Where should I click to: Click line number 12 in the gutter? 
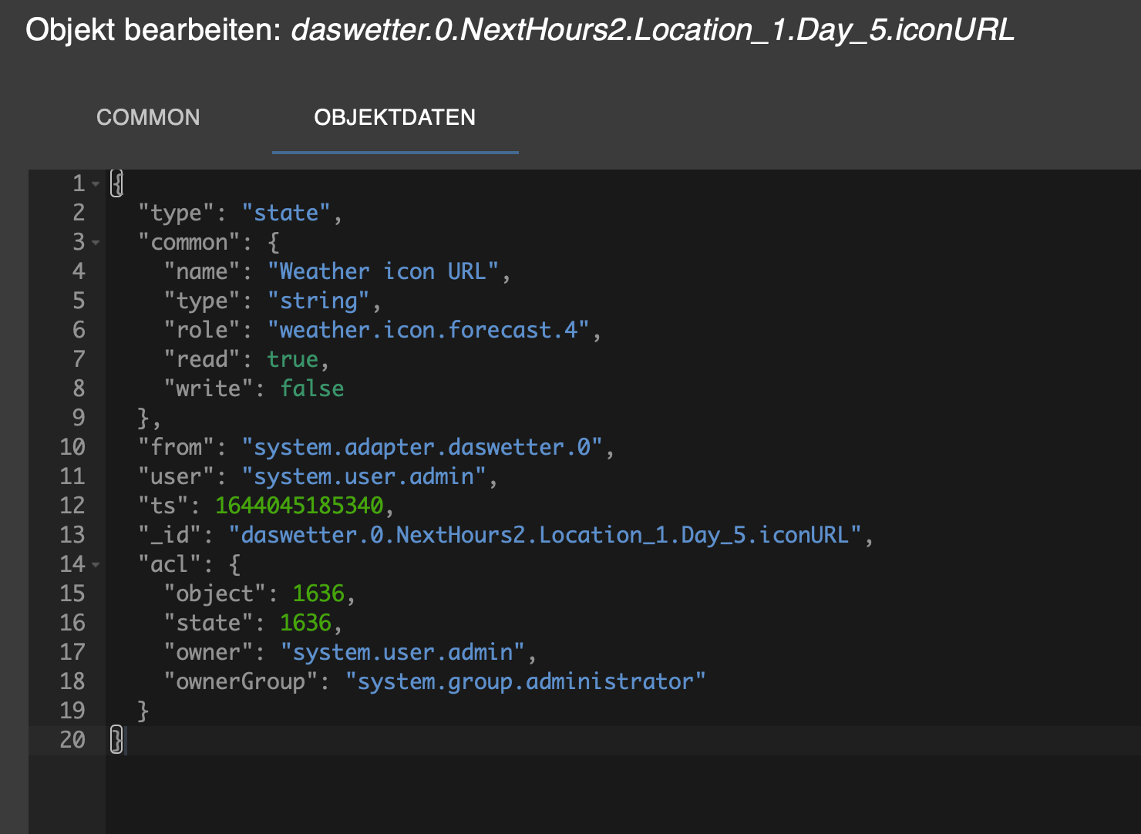(72, 506)
